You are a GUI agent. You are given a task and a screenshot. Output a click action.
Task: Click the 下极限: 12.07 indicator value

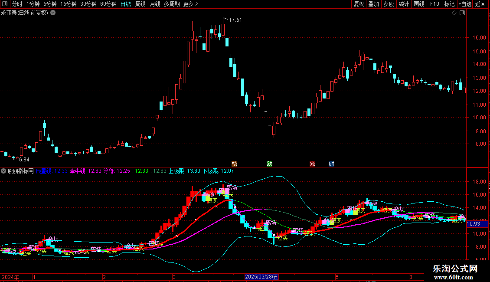click(218, 171)
